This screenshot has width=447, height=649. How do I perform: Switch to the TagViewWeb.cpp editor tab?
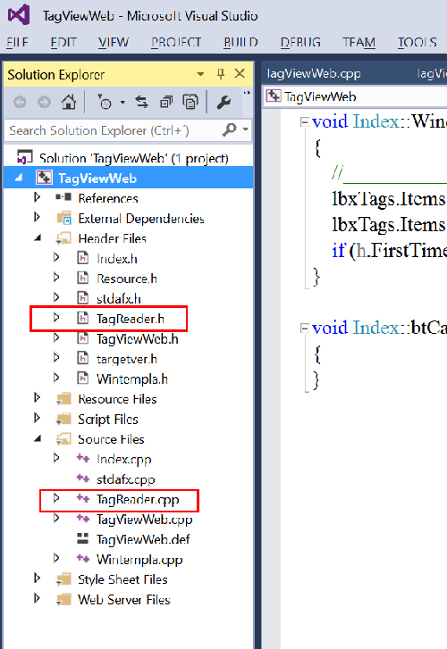click(x=314, y=74)
